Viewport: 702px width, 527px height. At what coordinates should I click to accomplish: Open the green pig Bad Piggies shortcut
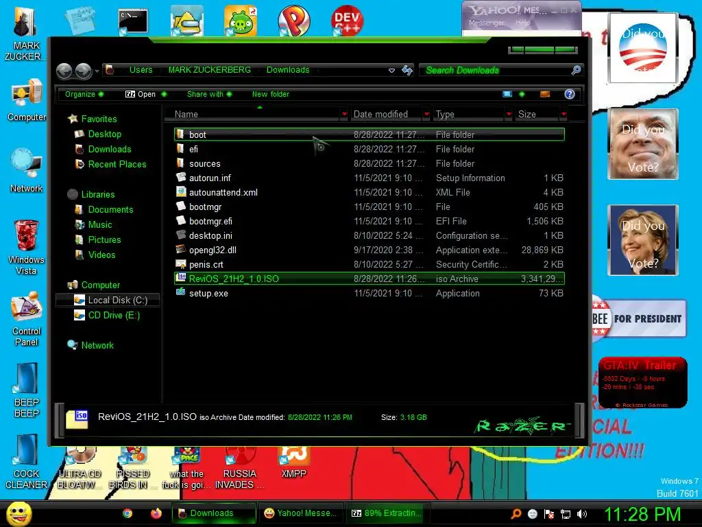[x=241, y=21]
